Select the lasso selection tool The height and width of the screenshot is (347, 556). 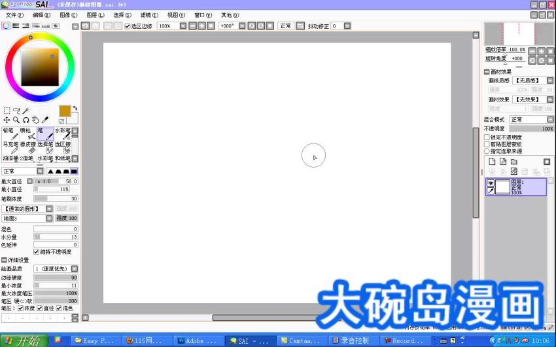tap(16, 111)
